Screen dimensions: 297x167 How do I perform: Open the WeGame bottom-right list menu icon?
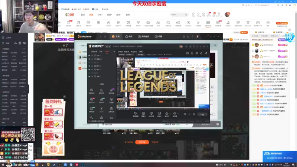tap(218, 124)
